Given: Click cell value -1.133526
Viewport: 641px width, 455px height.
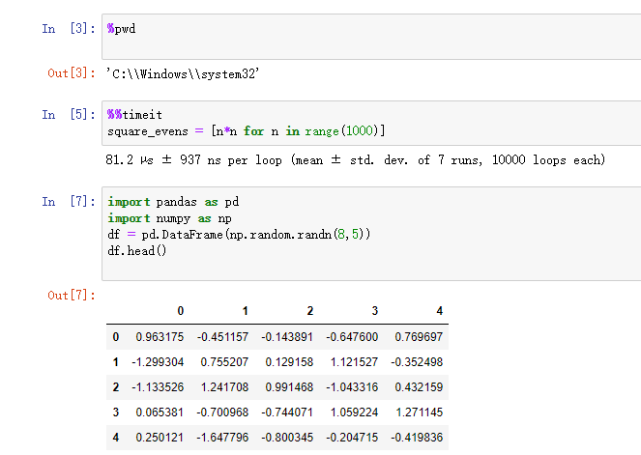Looking at the screenshot, I should click(158, 387).
